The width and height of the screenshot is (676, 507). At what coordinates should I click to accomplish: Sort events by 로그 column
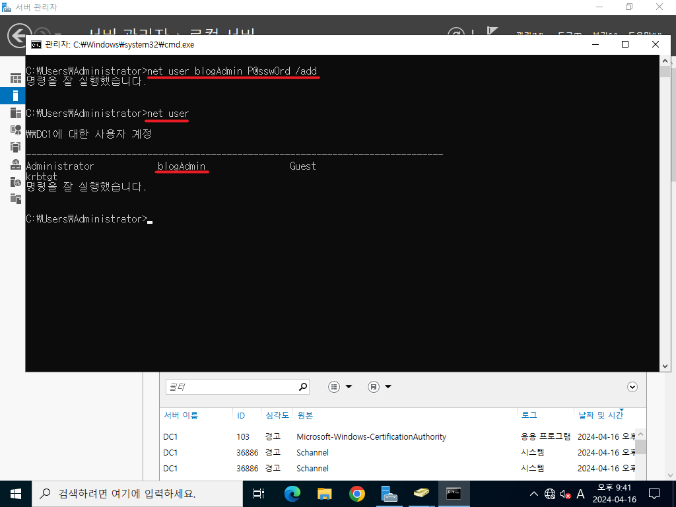[x=529, y=415]
